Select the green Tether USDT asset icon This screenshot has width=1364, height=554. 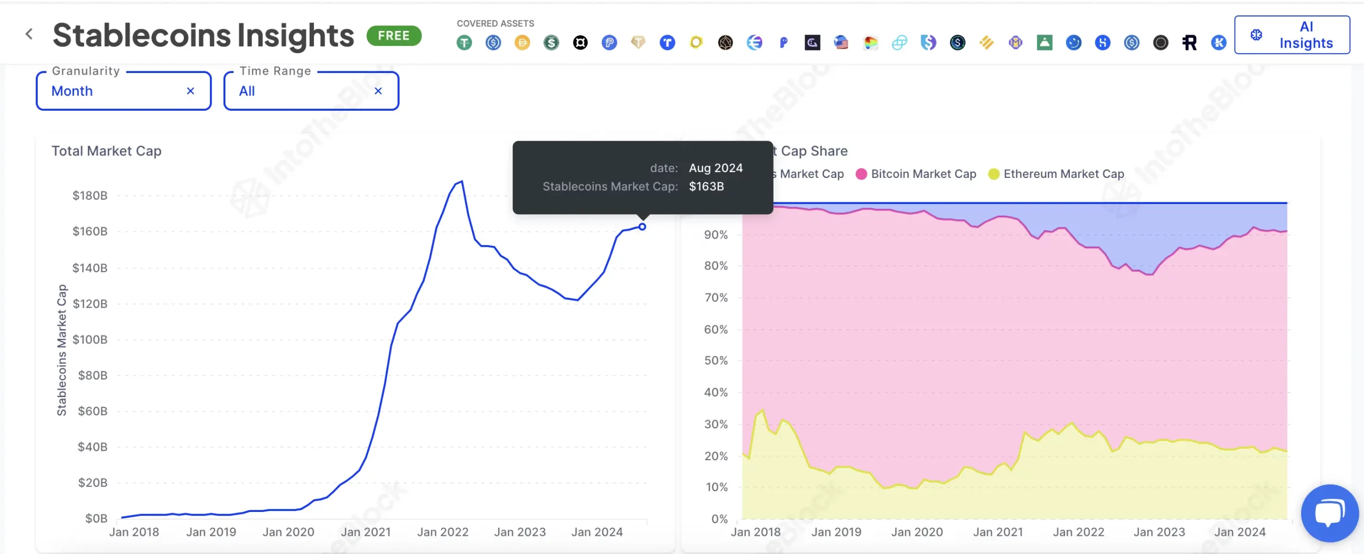(465, 43)
